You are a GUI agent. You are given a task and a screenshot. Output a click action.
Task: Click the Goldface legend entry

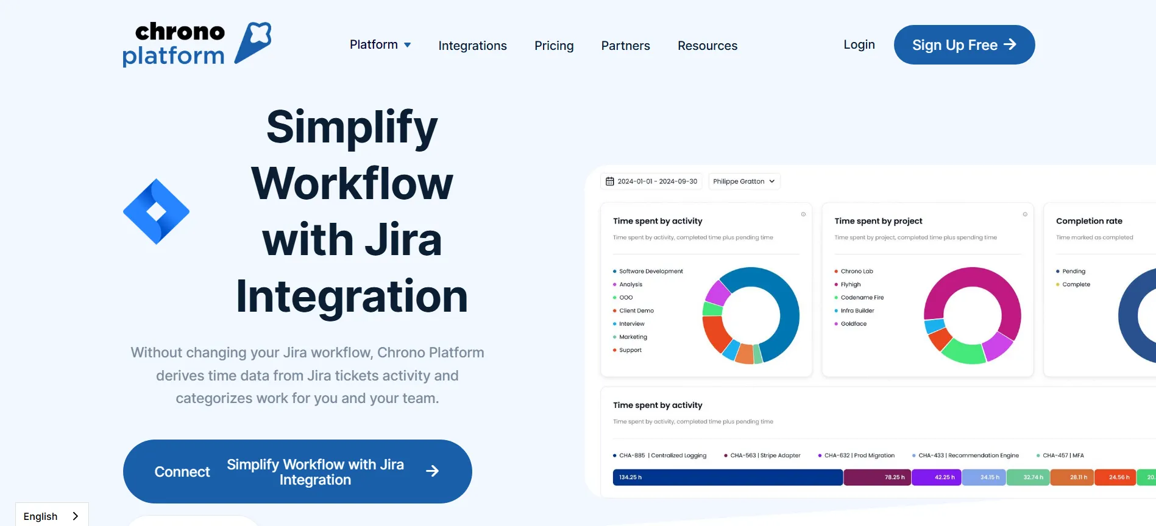tap(851, 324)
